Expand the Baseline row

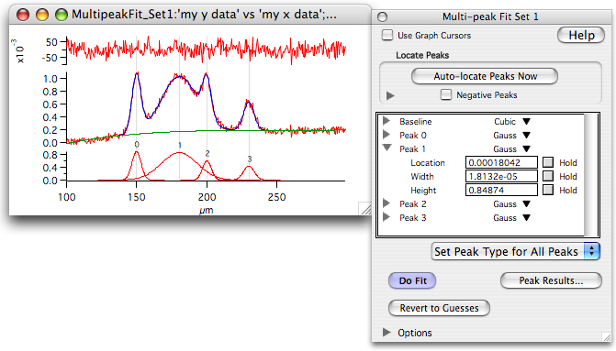tap(386, 121)
